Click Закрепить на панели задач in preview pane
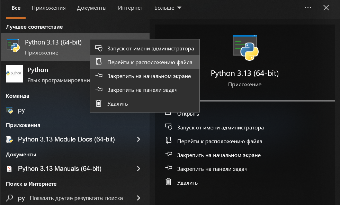The height and width of the screenshot is (205, 340). click(x=212, y=169)
